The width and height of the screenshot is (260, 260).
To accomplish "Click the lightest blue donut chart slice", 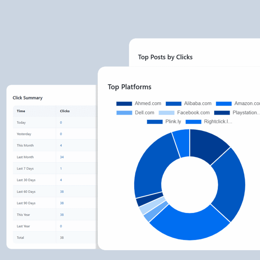I will point(143,209).
